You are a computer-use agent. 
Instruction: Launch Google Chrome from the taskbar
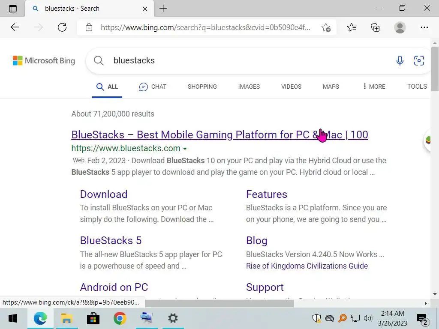click(120, 318)
